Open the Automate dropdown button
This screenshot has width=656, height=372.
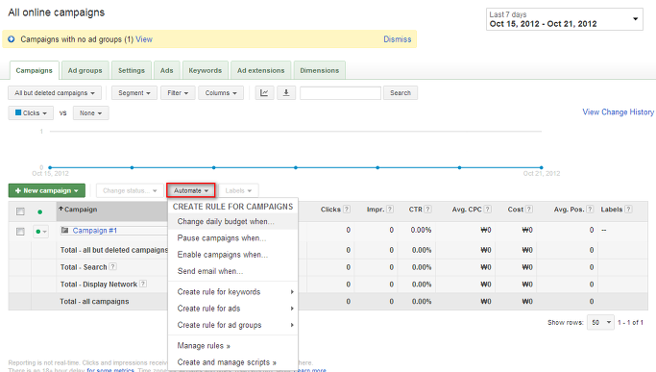click(191, 190)
